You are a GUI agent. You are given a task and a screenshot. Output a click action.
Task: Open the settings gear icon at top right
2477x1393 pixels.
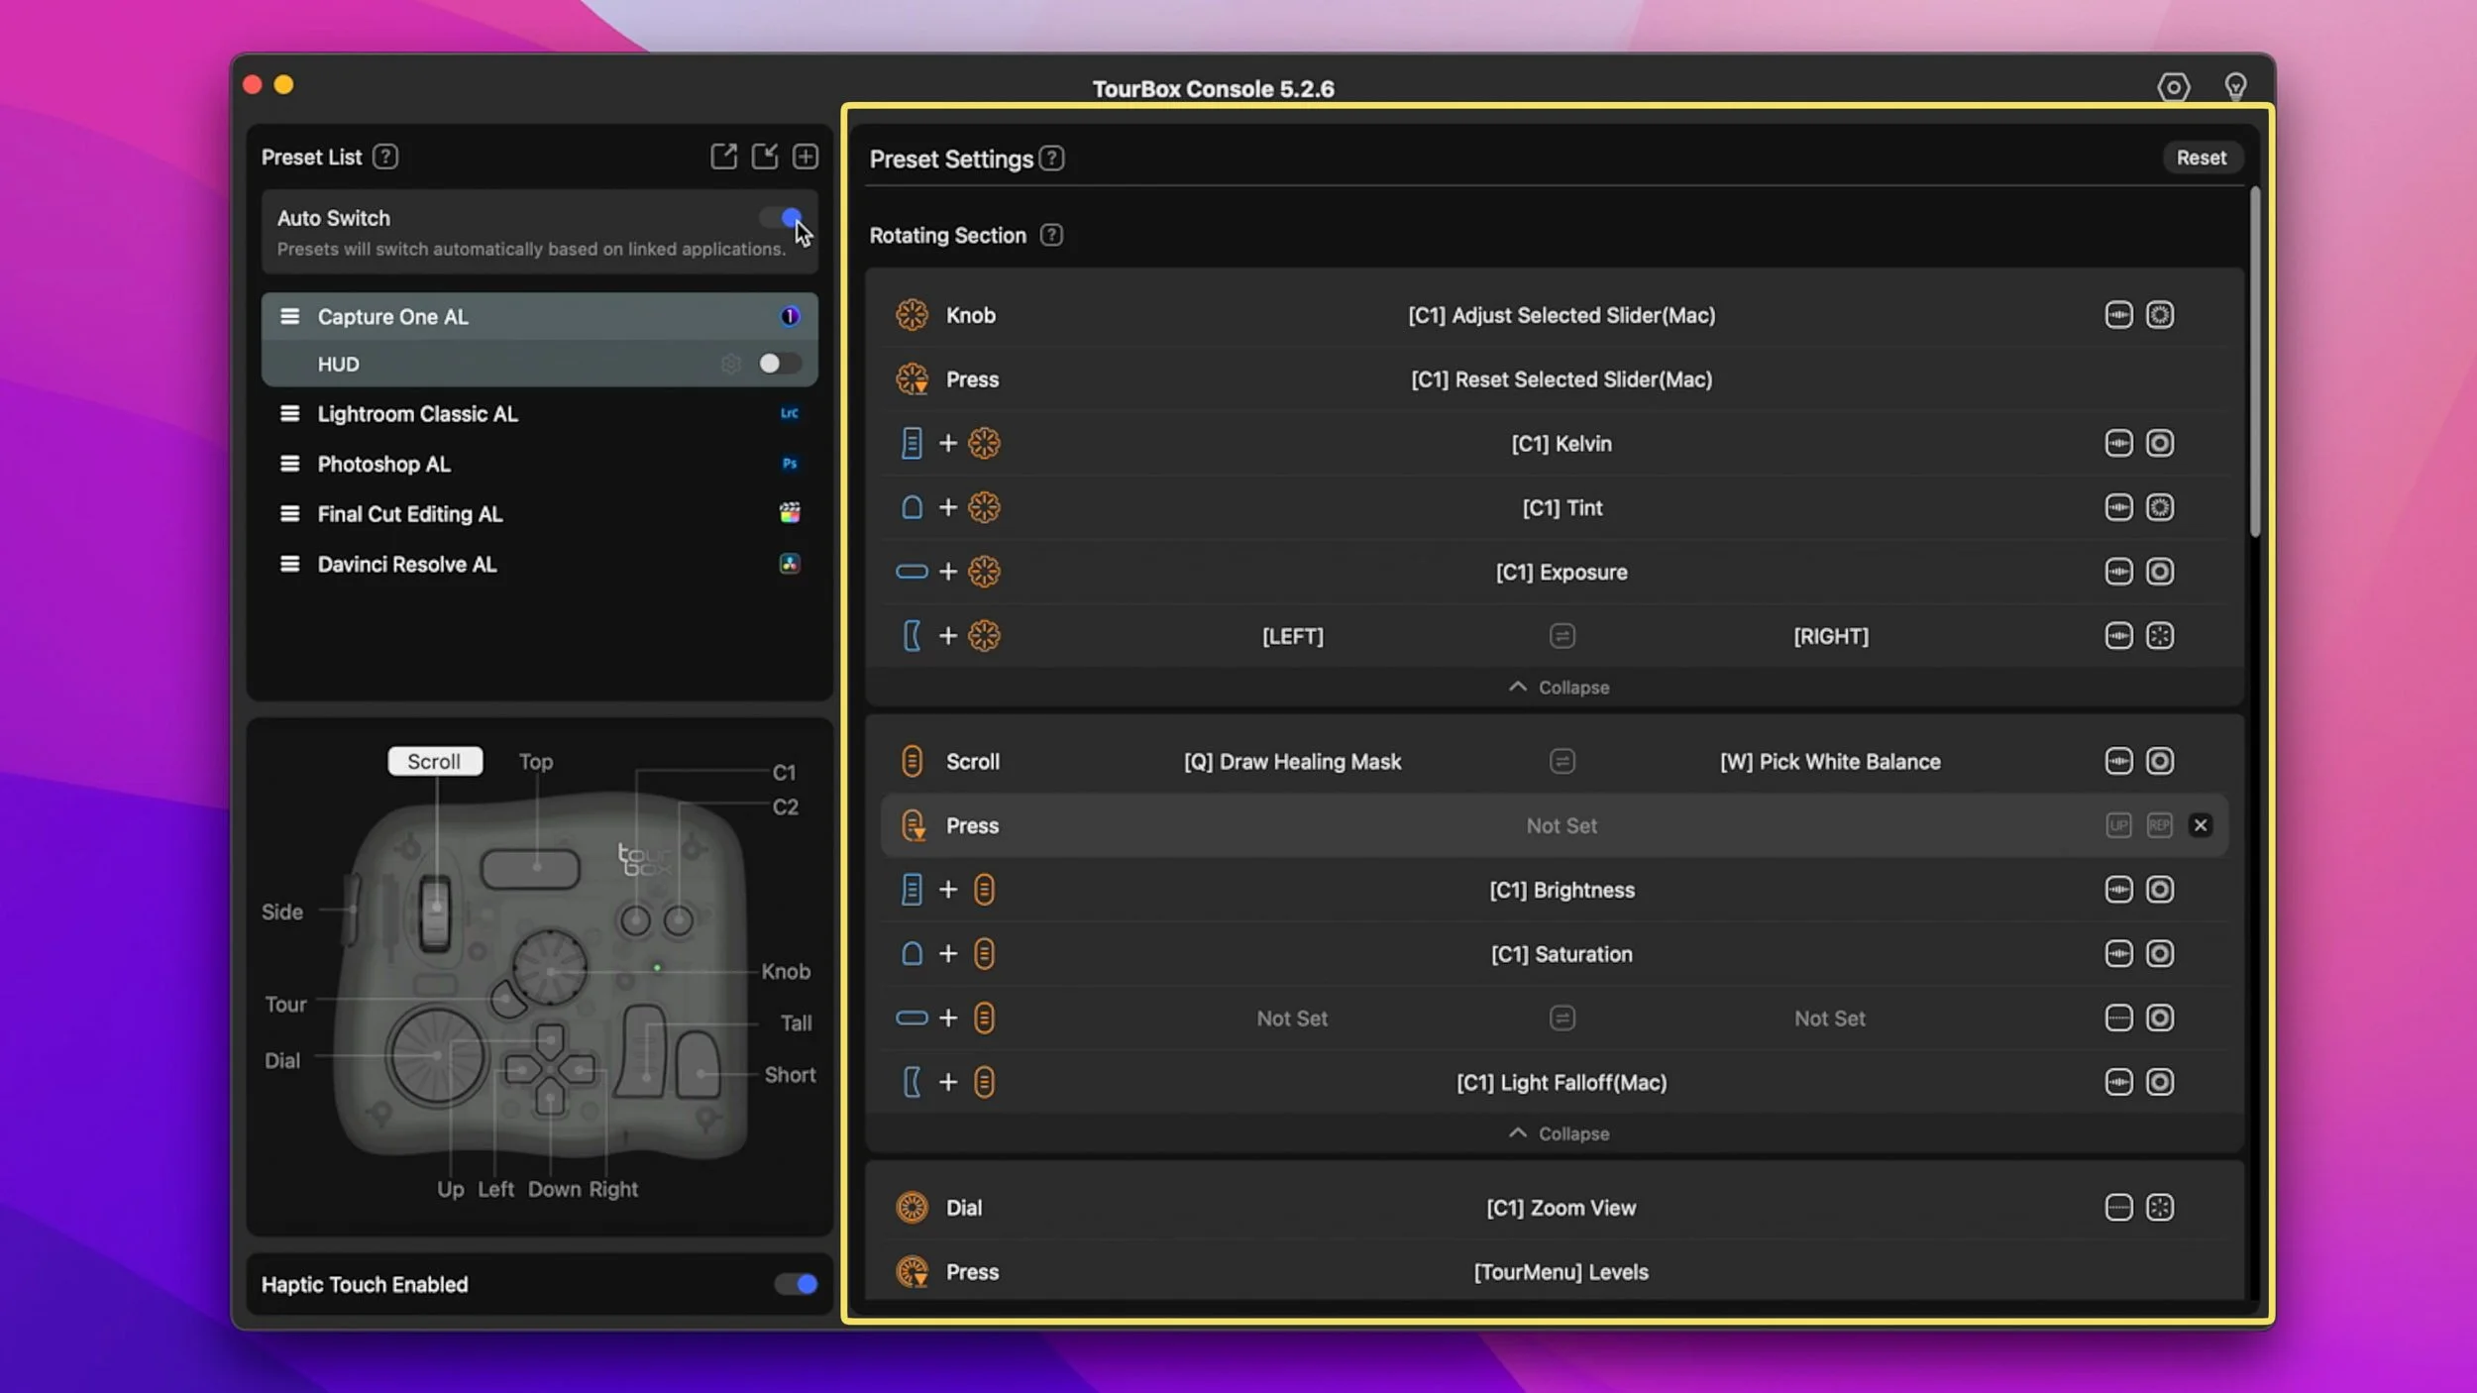pyautogui.click(x=2173, y=87)
